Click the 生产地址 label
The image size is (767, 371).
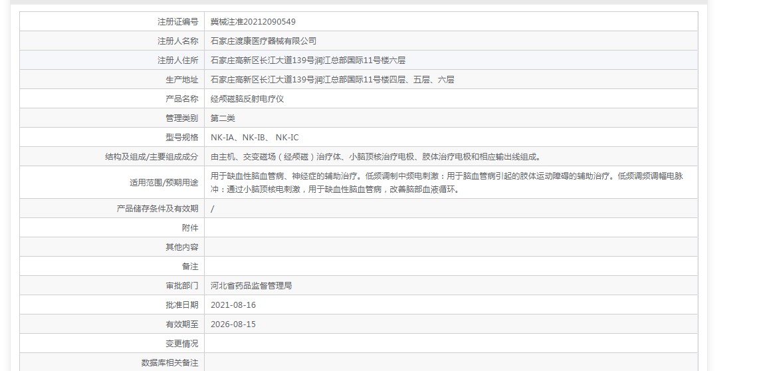point(182,79)
